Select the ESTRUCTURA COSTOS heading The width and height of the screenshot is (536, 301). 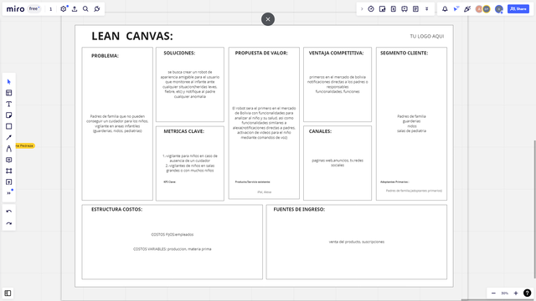(116, 209)
